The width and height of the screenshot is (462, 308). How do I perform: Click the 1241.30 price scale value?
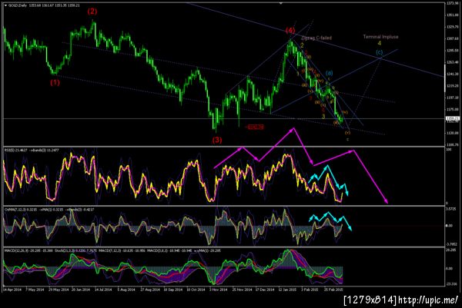(453, 74)
